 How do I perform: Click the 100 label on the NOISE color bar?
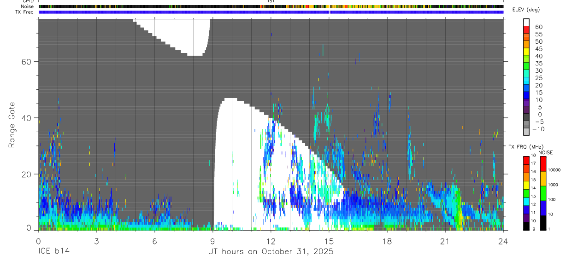pyautogui.click(x=552, y=199)
